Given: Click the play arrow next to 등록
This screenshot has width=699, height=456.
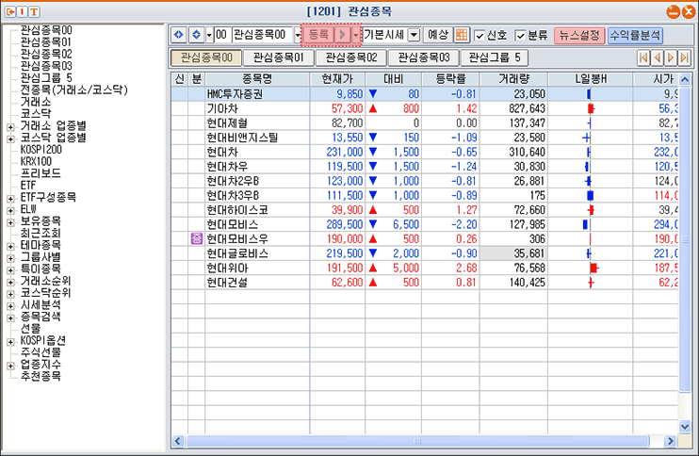Looking at the screenshot, I should point(343,35).
